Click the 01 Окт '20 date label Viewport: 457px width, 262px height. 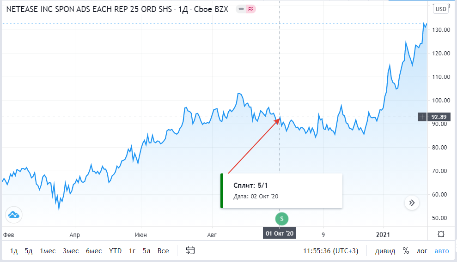click(280, 234)
